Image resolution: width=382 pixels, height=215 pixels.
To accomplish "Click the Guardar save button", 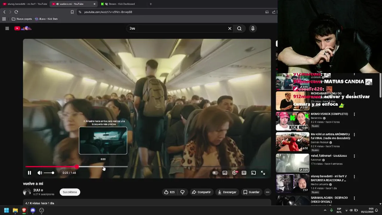I will click(x=251, y=192).
